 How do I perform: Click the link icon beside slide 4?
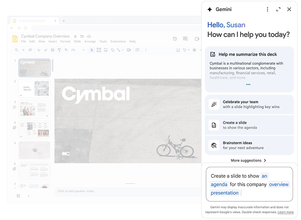[15, 127]
